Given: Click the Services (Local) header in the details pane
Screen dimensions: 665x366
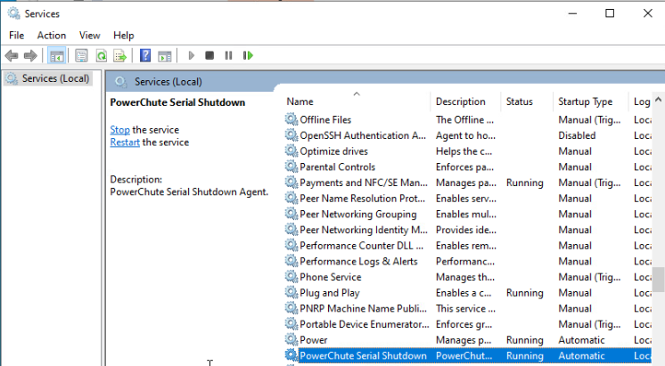Looking at the screenshot, I should (168, 82).
